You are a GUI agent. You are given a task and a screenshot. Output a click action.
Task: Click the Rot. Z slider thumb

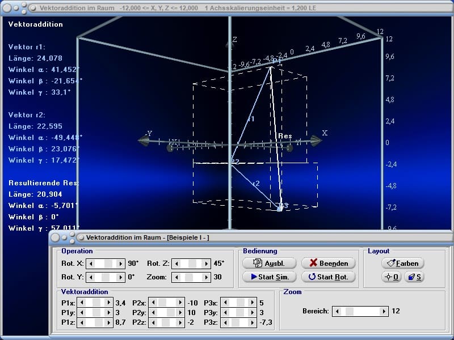click(192, 263)
